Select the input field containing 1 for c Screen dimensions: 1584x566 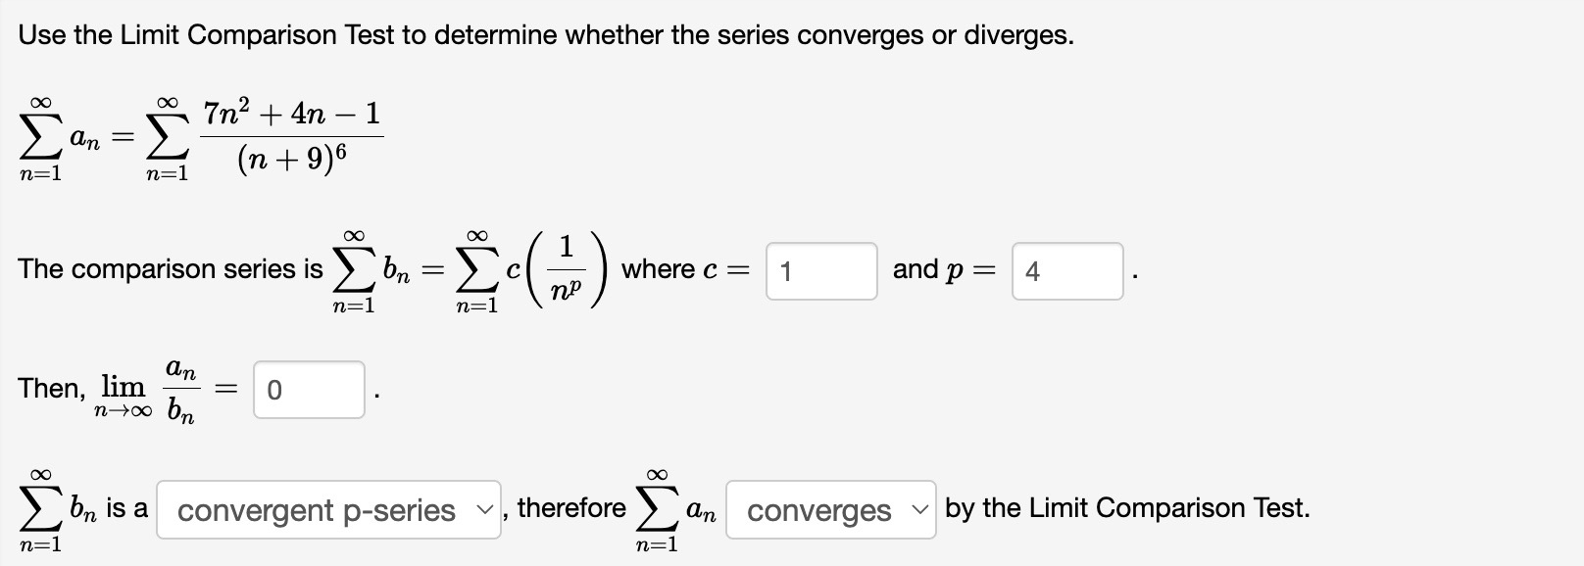coord(821,270)
